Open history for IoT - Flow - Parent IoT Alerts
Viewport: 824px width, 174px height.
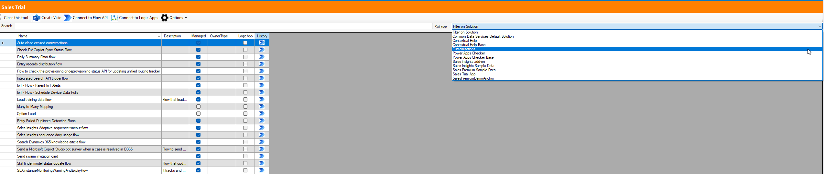[262, 85]
